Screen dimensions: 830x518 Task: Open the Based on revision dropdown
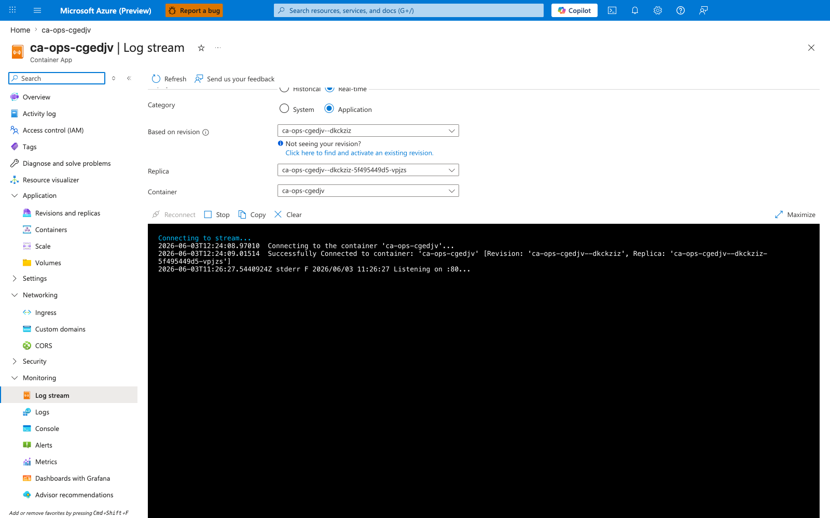click(x=368, y=131)
